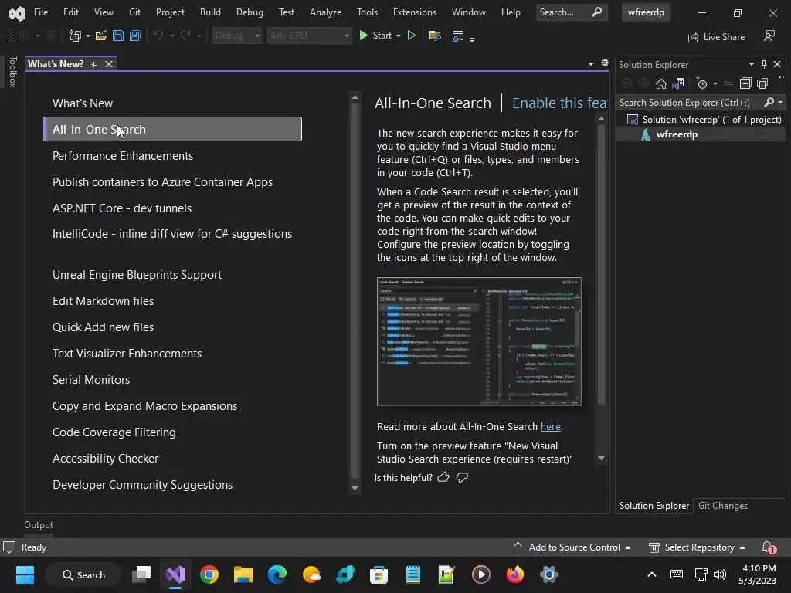
Task: Click the Find in Files folder icon
Action: pyautogui.click(x=435, y=36)
